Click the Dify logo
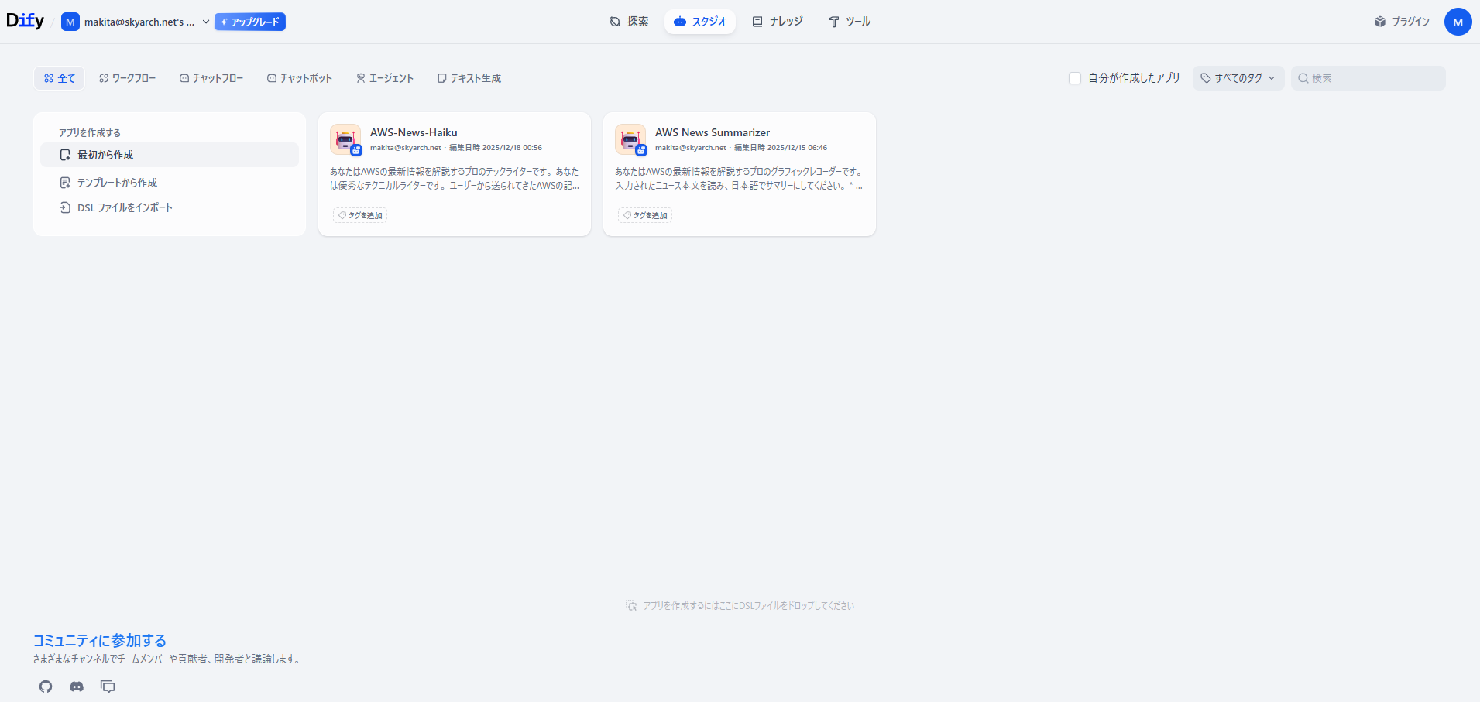Viewport: 1480px width, 702px height. coord(25,21)
